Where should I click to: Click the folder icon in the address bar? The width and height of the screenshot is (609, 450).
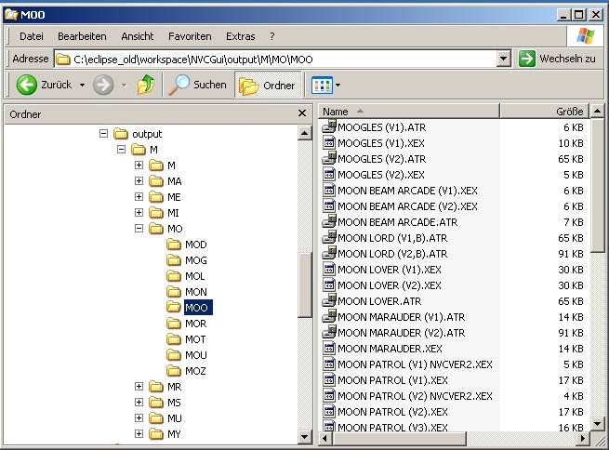tap(63, 59)
